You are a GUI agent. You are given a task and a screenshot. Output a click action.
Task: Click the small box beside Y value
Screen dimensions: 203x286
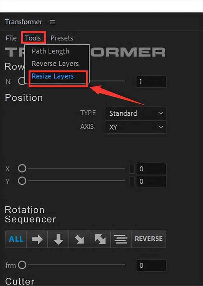pos(132,181)
